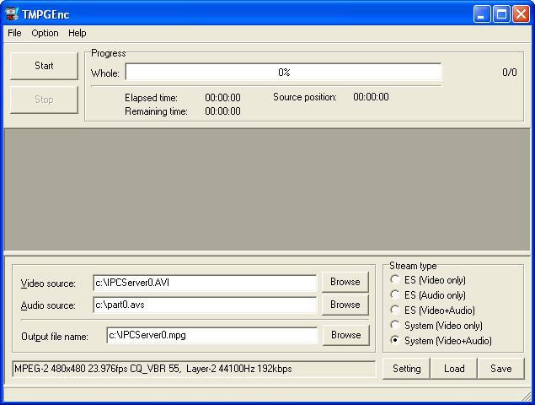Viewport: 535px width, 405px height.
Task: Close the TMPGEnc window
Action: [521, 14]
